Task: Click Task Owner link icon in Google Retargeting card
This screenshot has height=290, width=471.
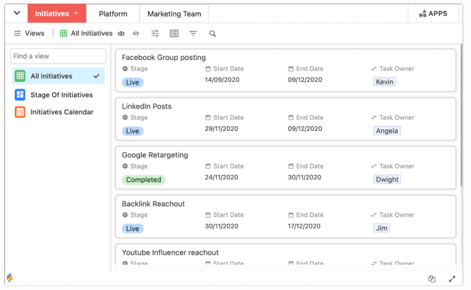Action: pos(374,166)
